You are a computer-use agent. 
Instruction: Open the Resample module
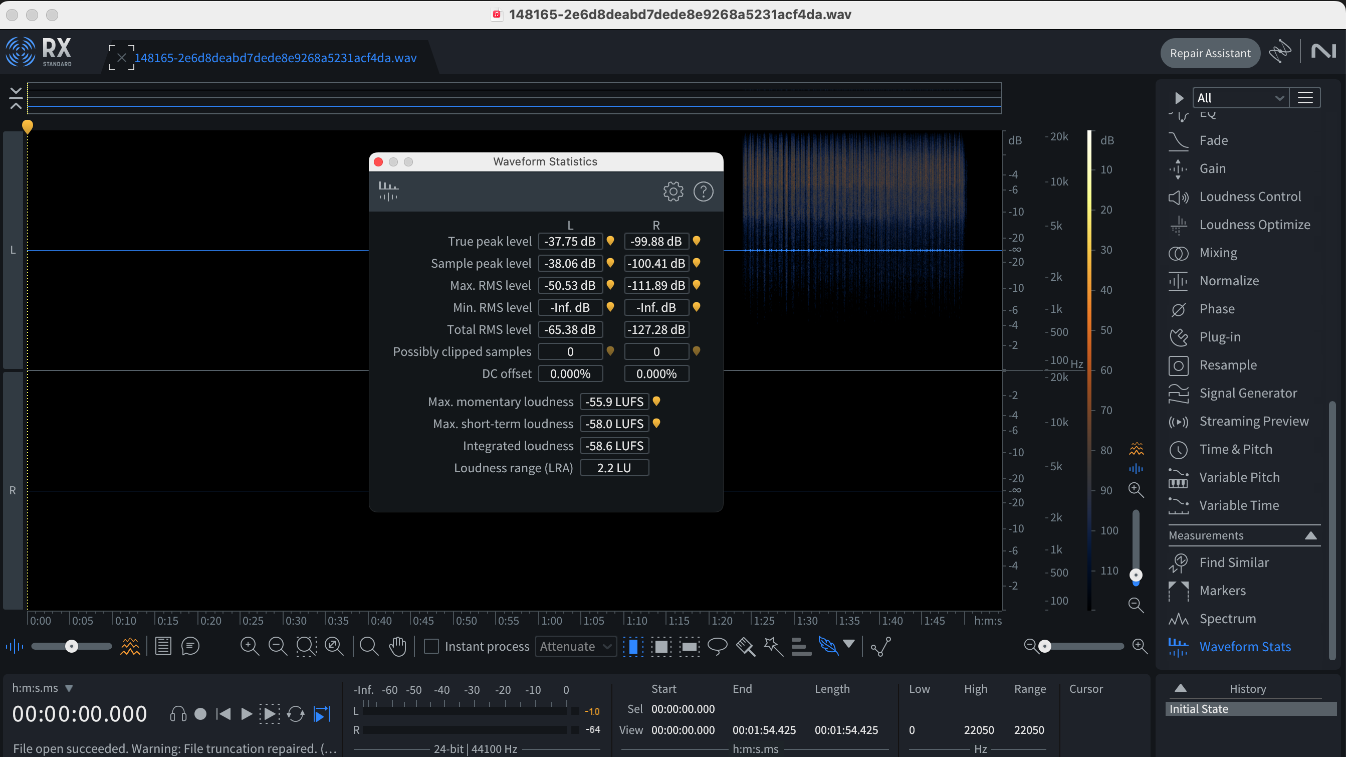[x=1228, y=365]
